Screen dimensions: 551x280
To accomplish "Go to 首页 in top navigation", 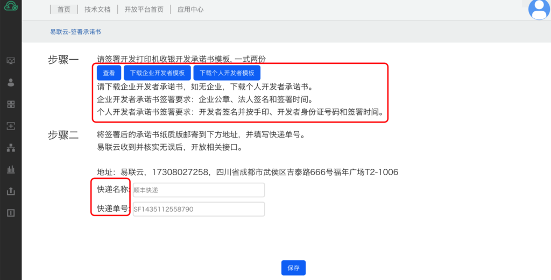I will pyautogui.click(x=64, y=10).
